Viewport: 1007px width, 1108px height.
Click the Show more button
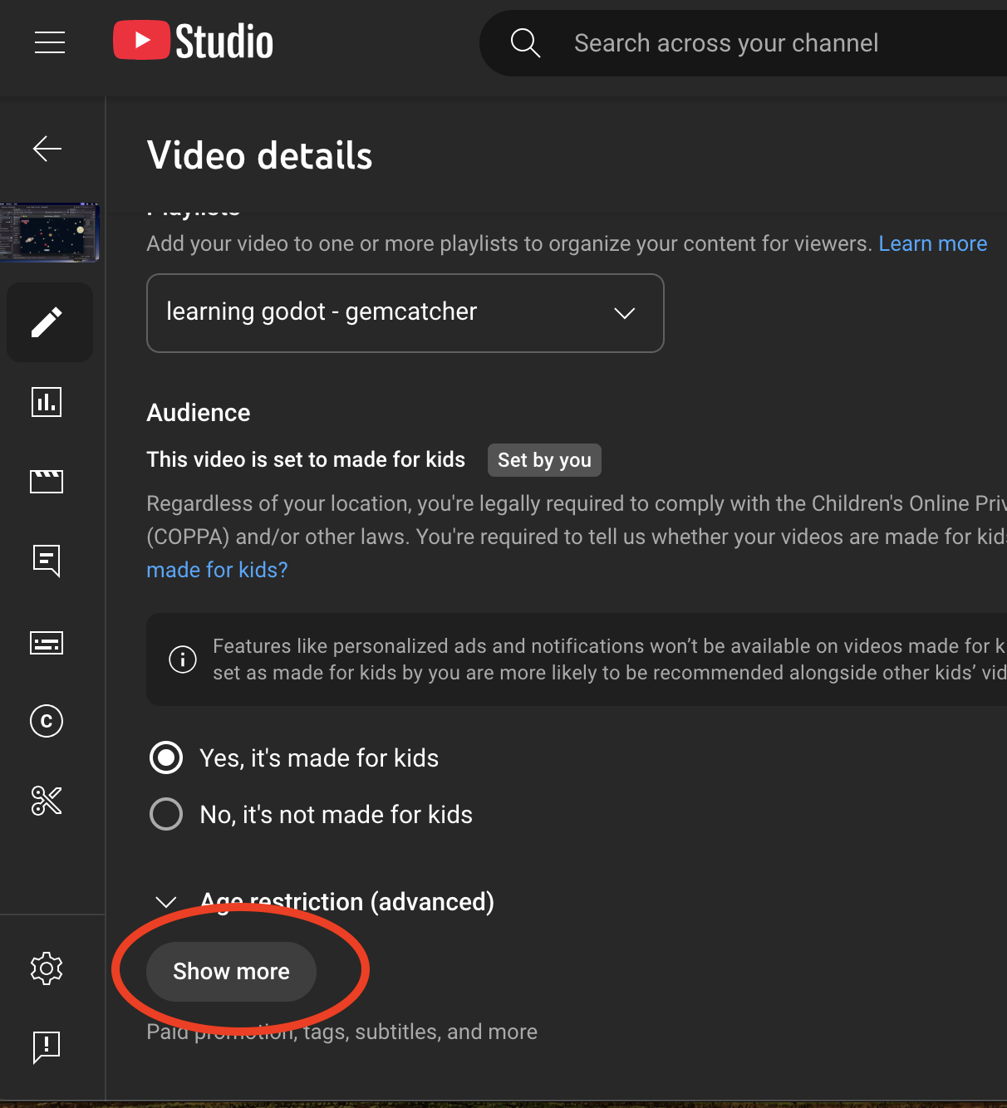[231, 972]
